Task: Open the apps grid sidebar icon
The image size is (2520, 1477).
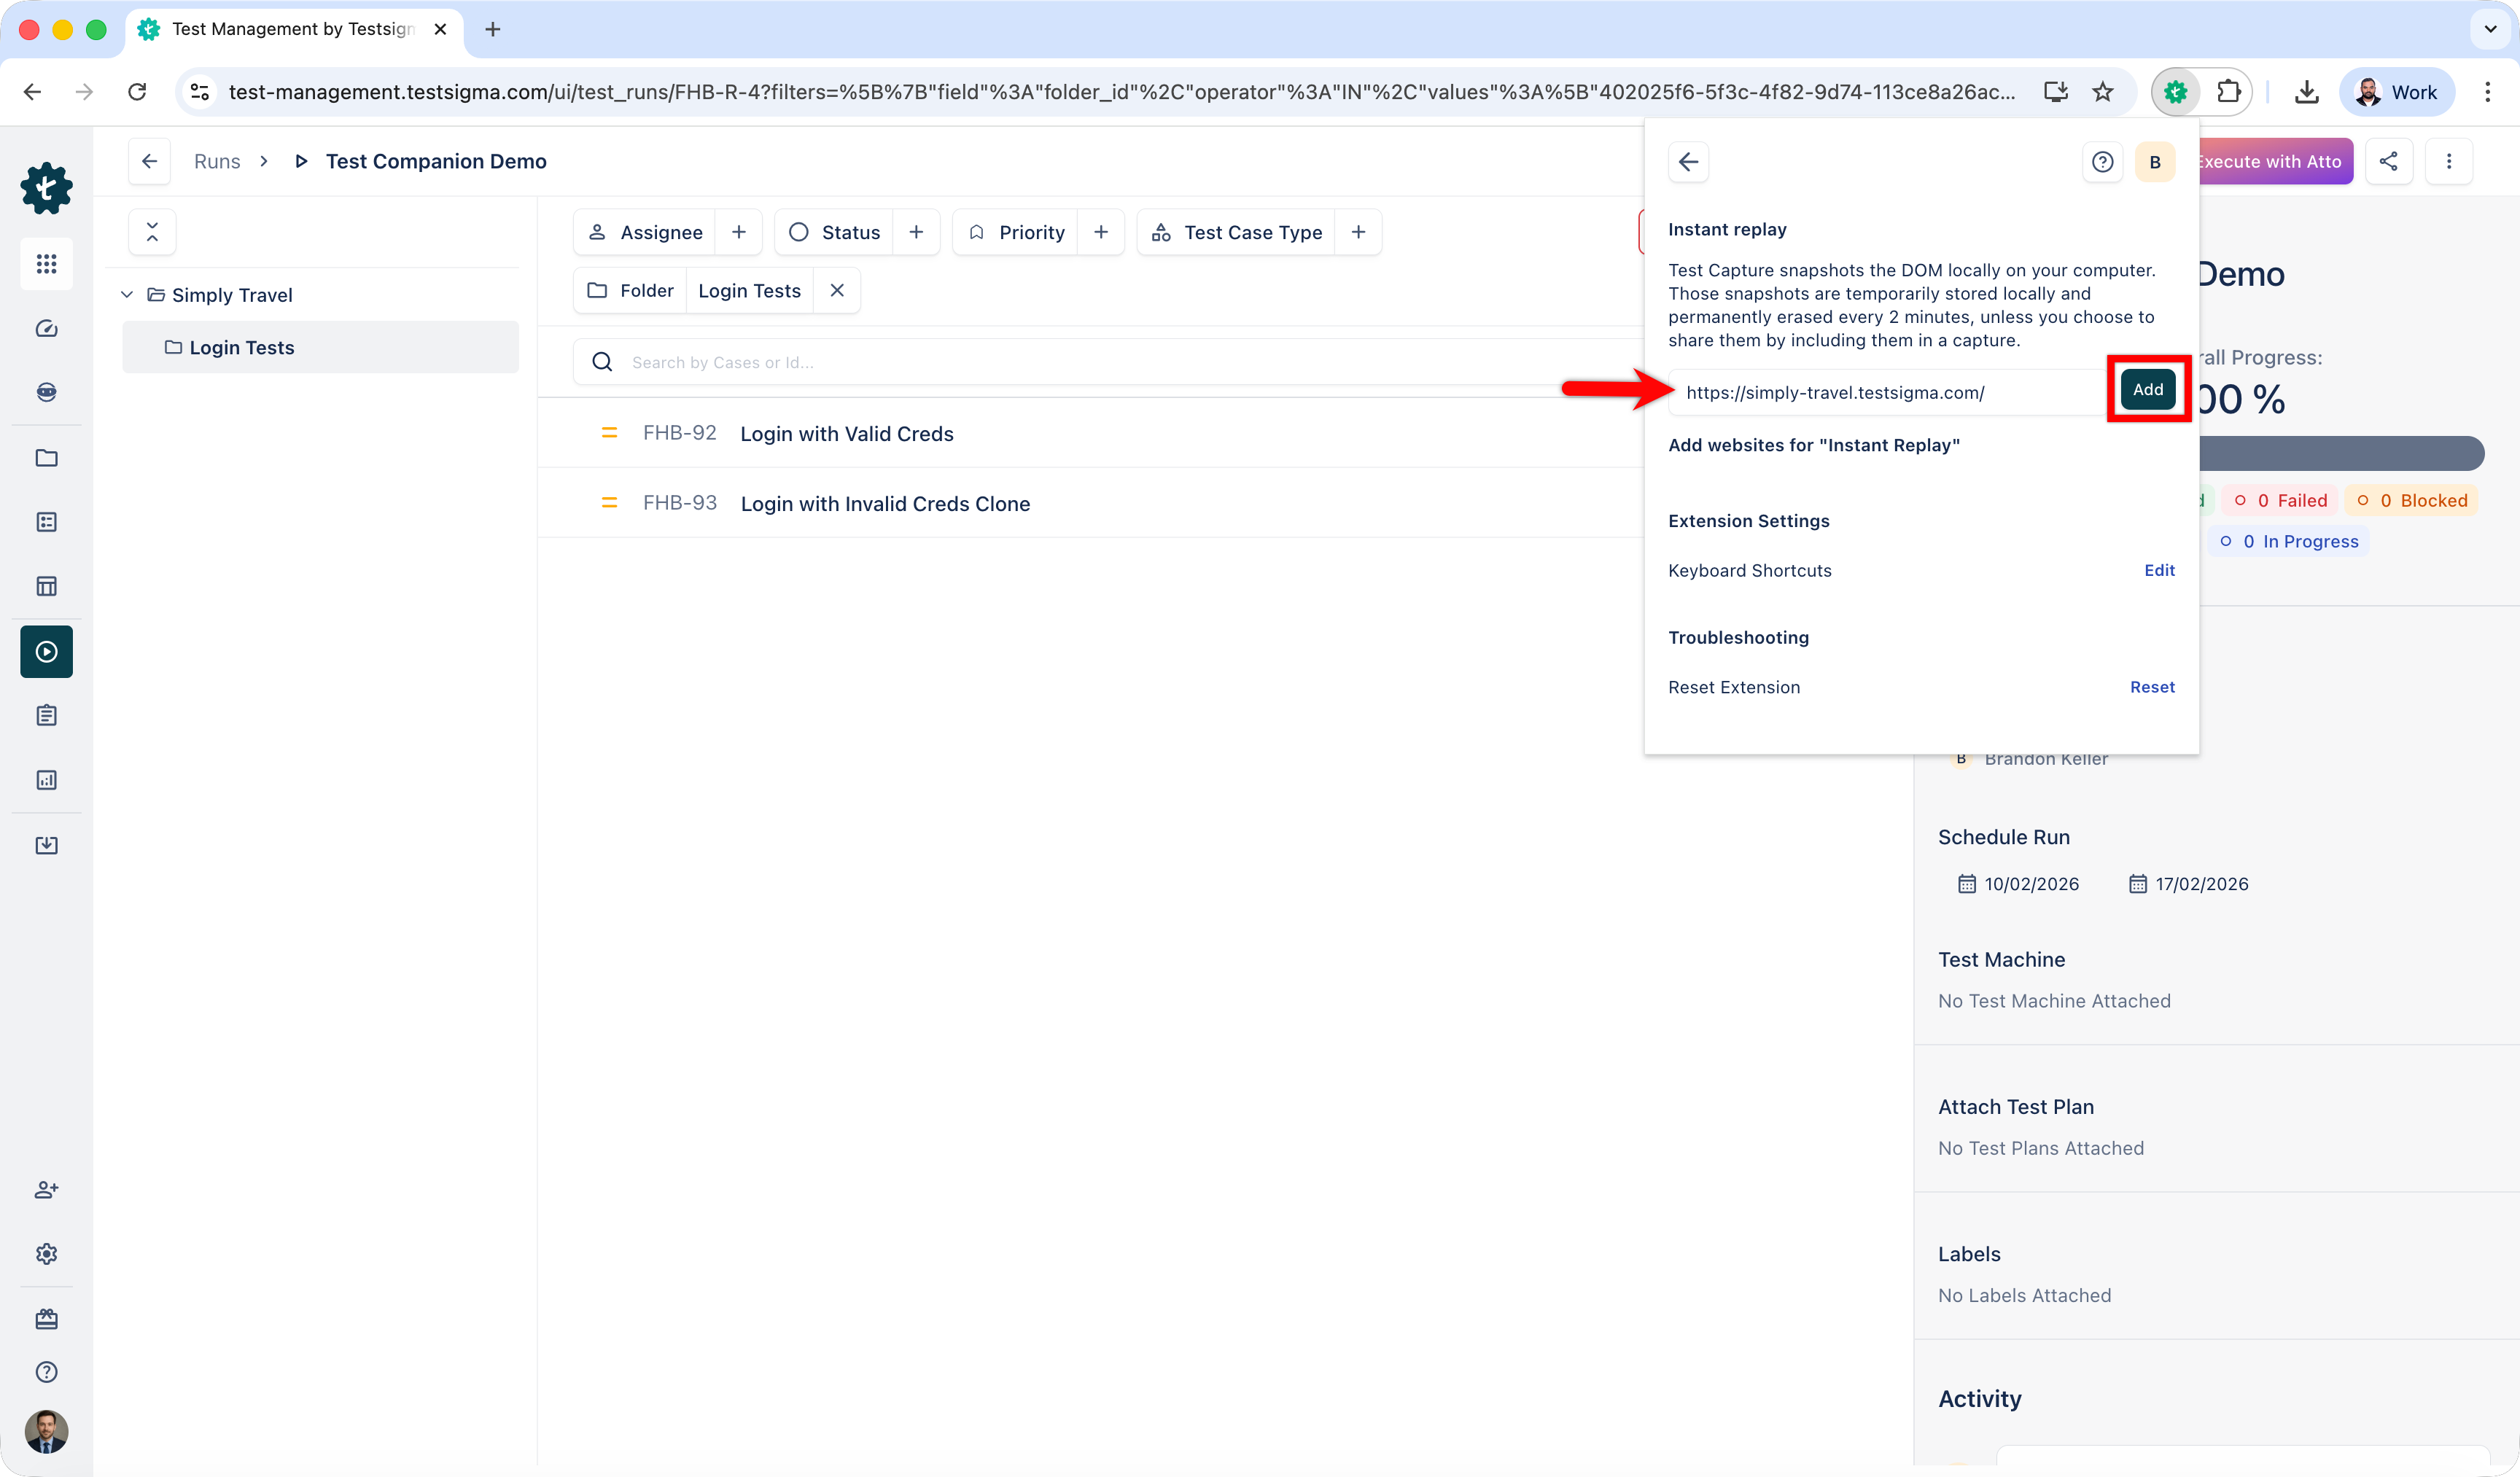Action: click(46, 264)
